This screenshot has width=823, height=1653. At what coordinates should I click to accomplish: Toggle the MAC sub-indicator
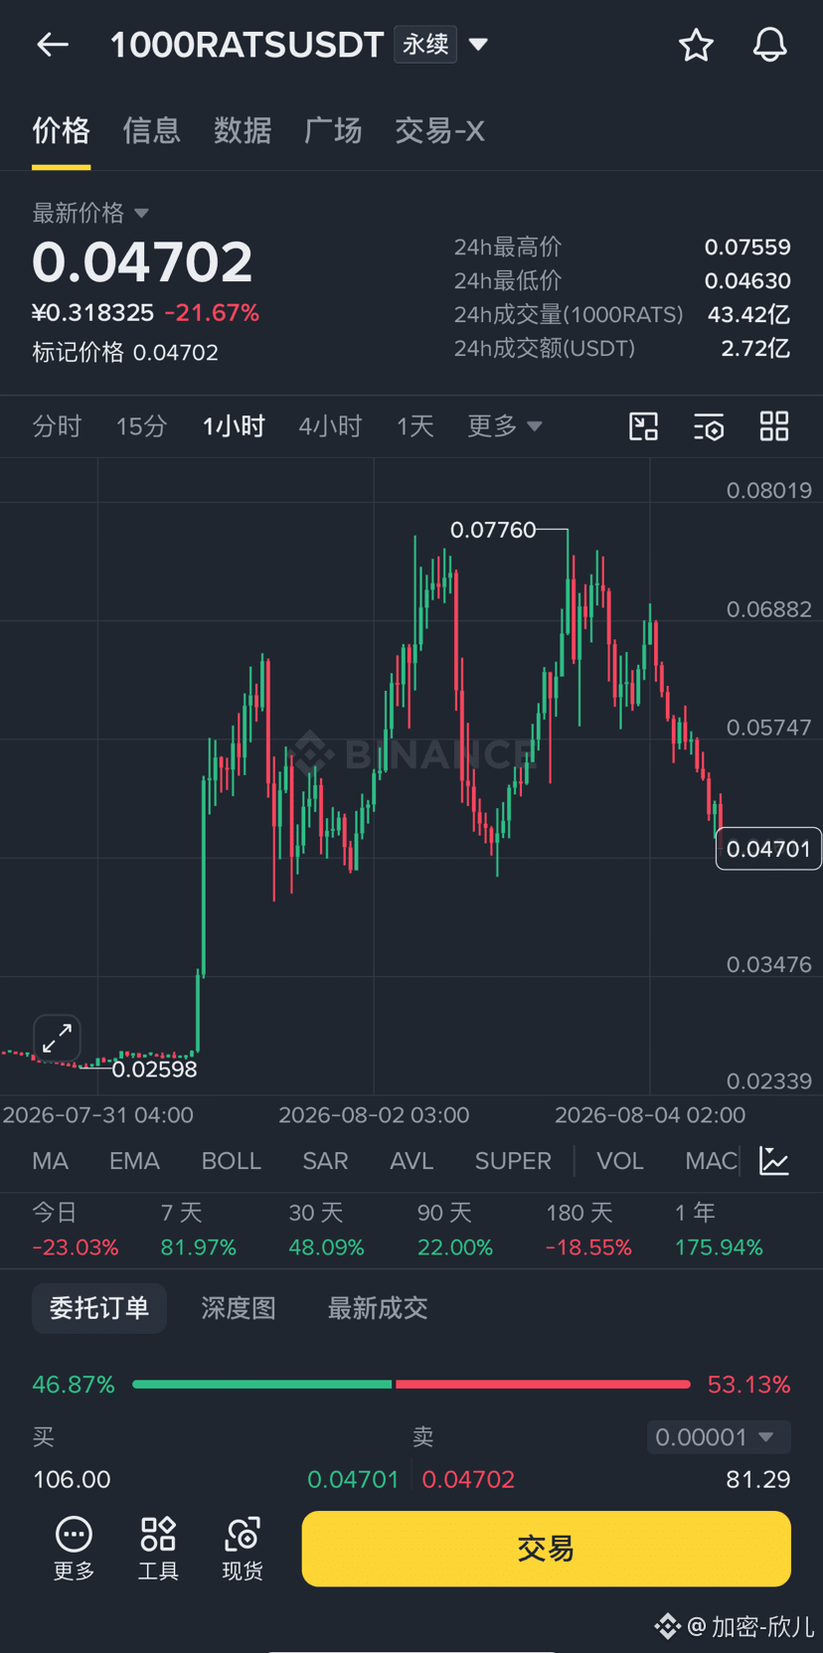point(711,1161)
